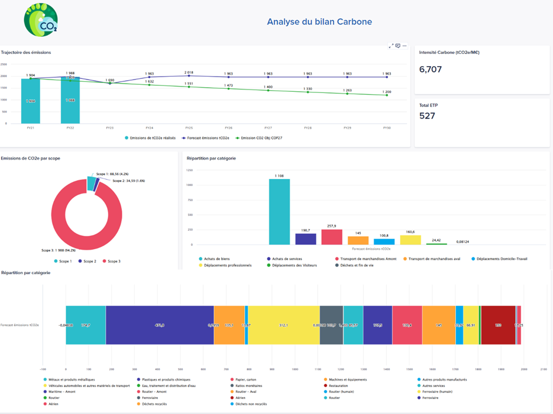Open the comment icon on the trajectory chart
Viewport: 553px width, 414px height.
point(398,46)
